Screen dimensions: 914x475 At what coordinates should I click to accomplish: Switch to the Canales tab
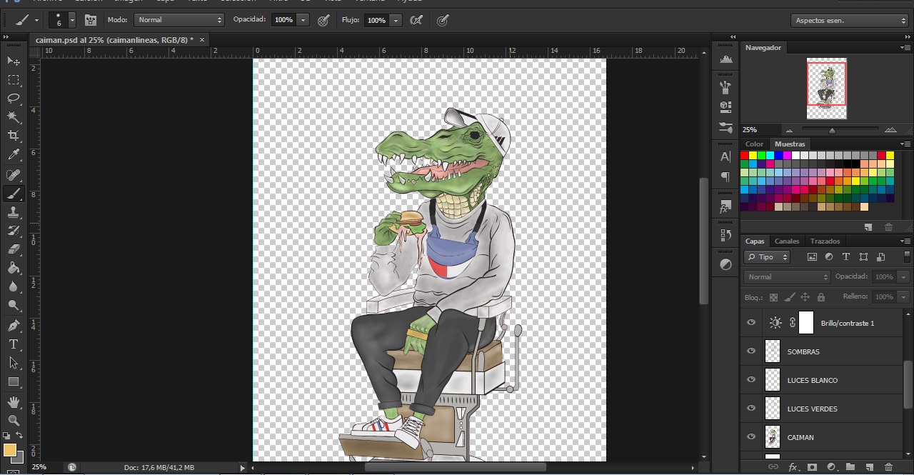[787, 241]
